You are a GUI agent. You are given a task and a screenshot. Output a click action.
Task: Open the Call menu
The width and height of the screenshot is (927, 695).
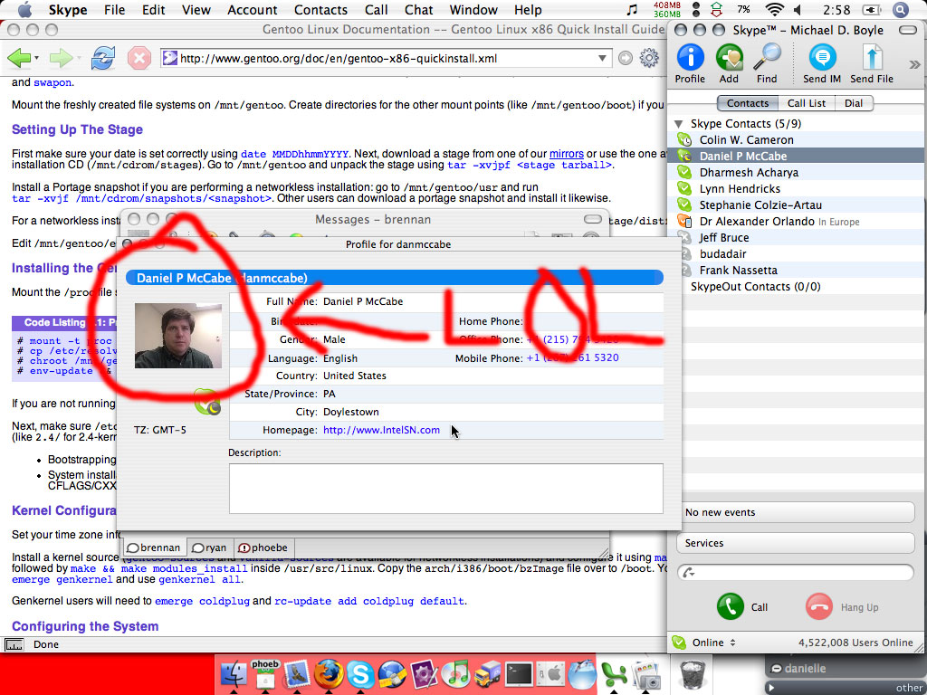point(376,9)
